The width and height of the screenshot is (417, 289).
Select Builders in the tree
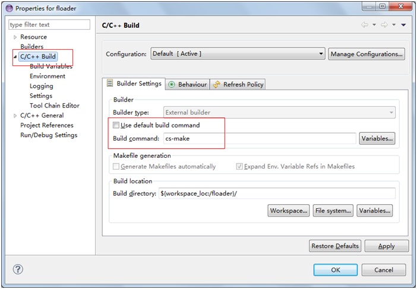(x=32, y=46)
